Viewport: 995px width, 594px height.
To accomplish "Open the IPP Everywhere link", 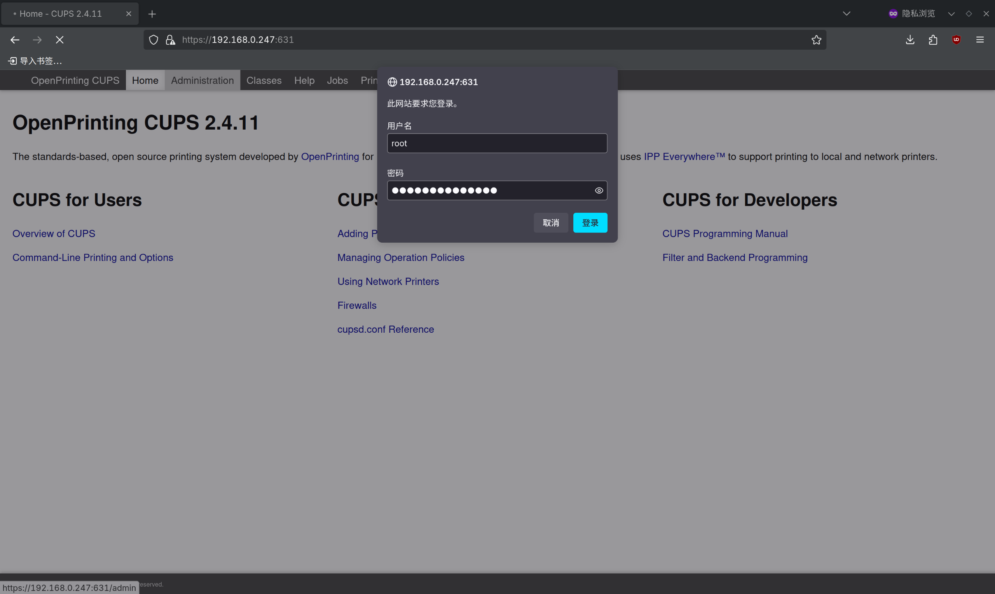I will [684, 156].
